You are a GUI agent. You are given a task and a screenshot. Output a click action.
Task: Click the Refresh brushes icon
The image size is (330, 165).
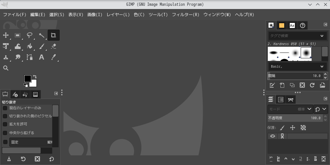click(312, 85)
